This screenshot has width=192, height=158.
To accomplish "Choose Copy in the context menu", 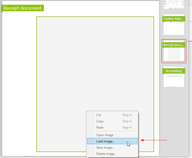I will 100,121.
